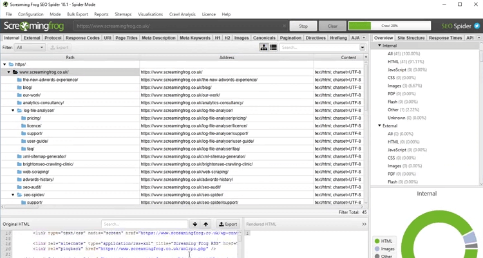Select the blog/ folder icon
The image size is (483, 258).
tap(19, 88)
